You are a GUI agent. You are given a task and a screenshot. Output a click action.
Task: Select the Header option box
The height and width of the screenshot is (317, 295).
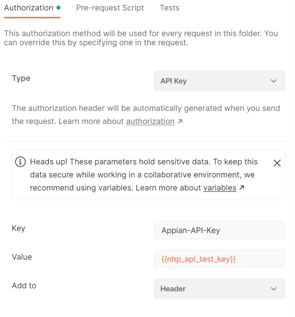click(x=219, y=289)
